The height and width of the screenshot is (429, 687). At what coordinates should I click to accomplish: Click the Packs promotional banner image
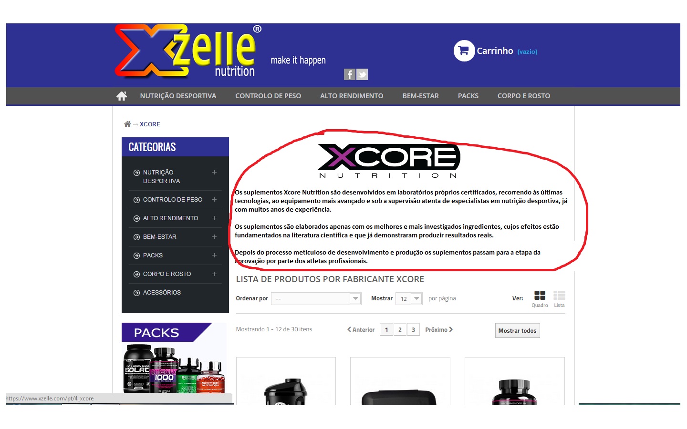pos(174,358)
